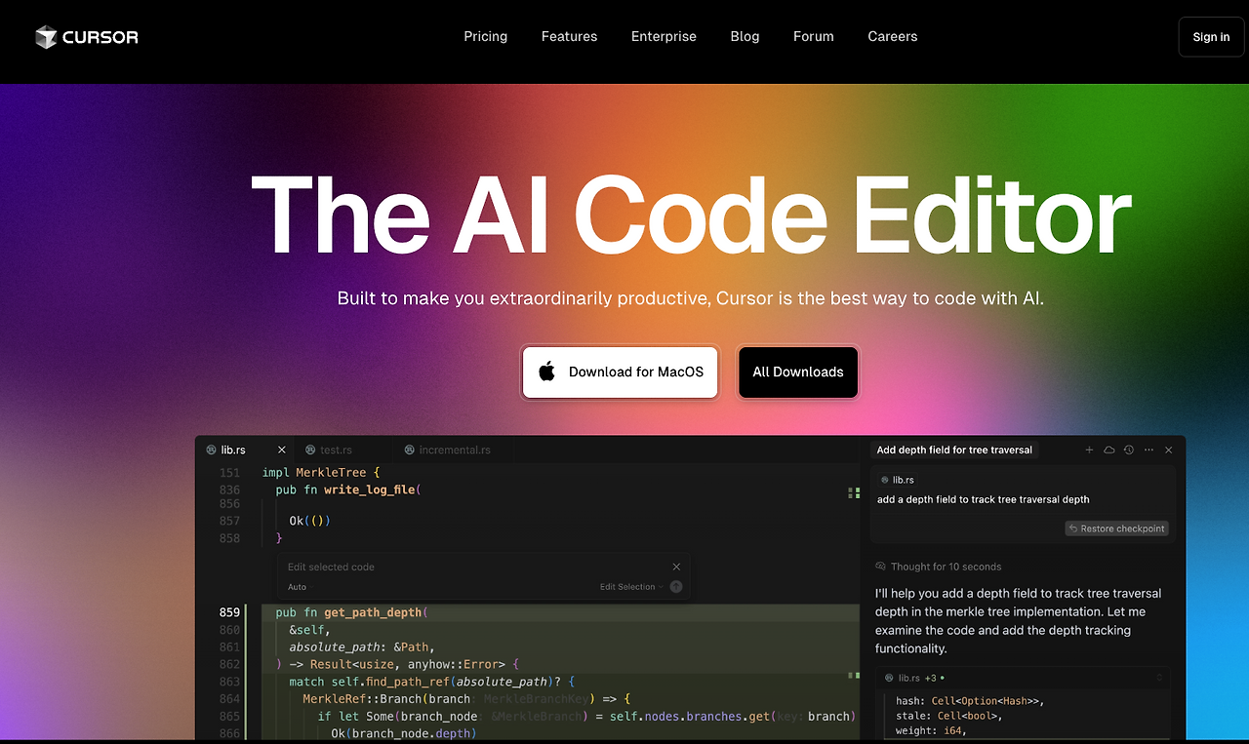Click the code line 'pub fn get_path_depth('
The width and height of the screenshot is (1249, 744).
352,612
